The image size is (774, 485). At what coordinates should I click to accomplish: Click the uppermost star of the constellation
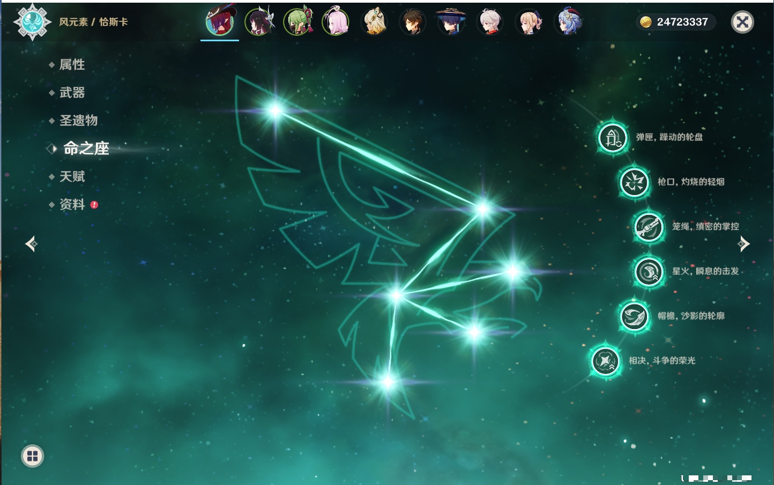click(x=275, y=110)
